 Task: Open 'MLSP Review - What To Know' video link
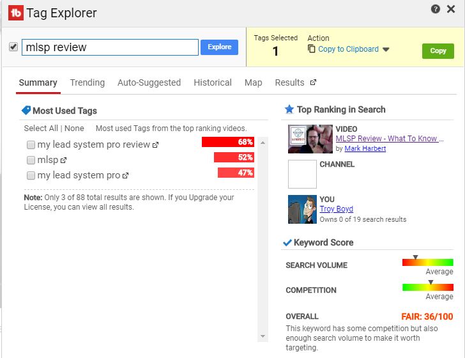pyautogui.click(x=390, y=138)
